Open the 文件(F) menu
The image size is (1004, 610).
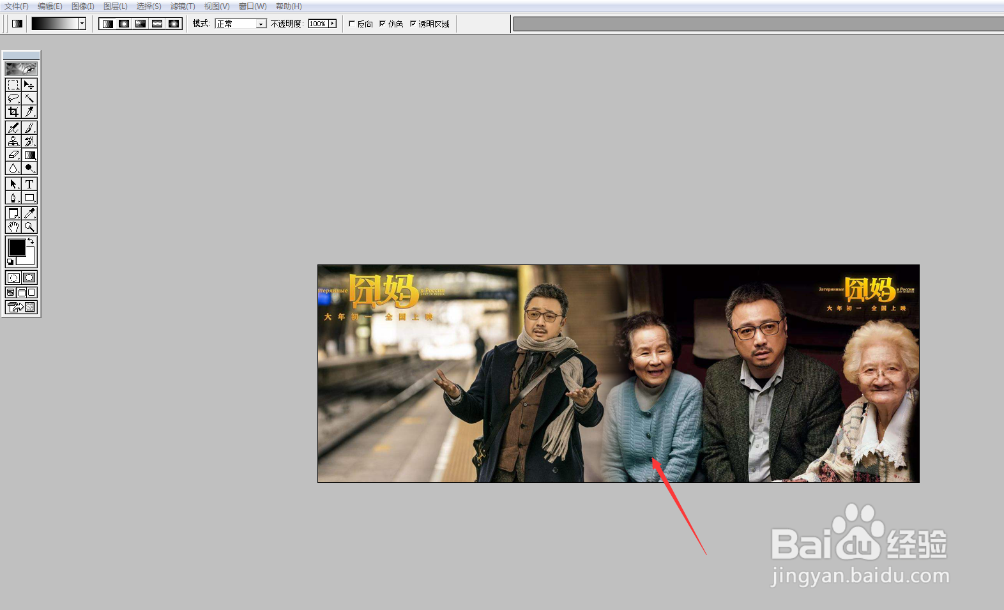[x=17, y=6]
